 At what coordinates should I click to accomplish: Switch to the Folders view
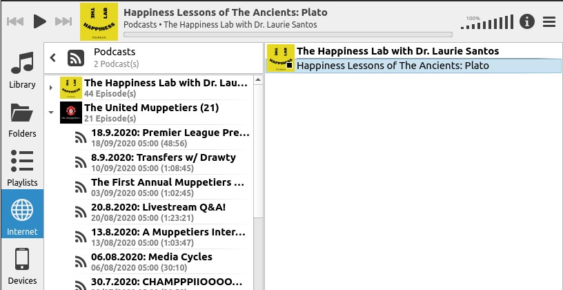[22, 119]
